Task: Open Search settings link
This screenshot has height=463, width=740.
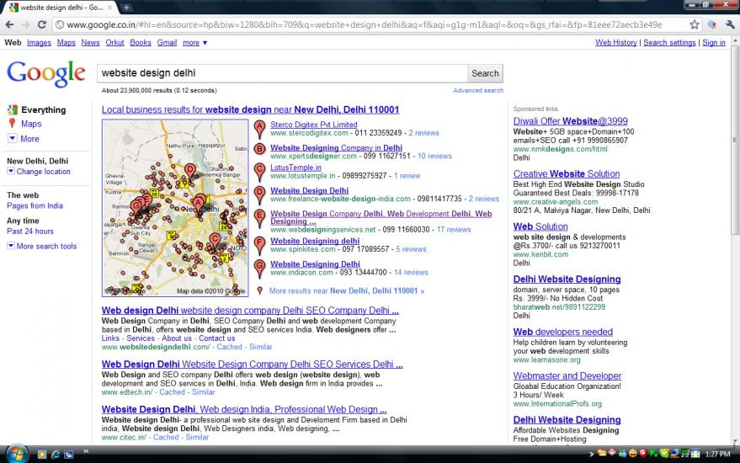Action: 669,42
